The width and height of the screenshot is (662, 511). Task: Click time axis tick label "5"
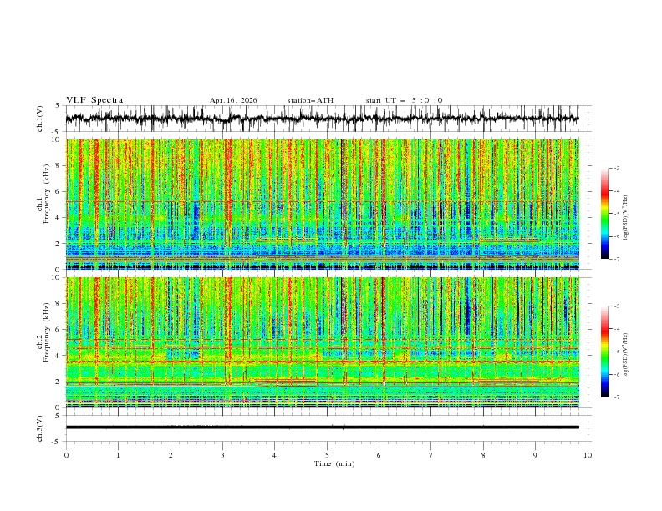click(x=327, y=455)
